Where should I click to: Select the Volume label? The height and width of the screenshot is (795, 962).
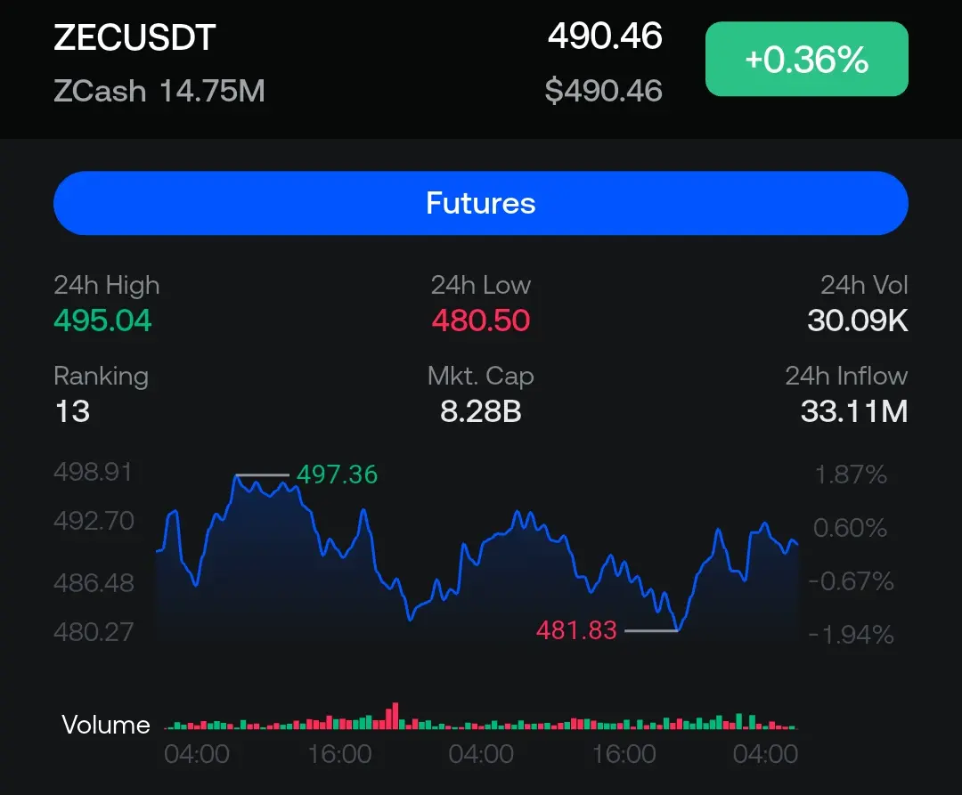(x=105, y=725)
